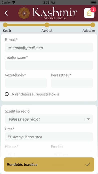Expand the Szállítási régió dropdown arrow
The width and height of the screenshot is (98, 174).
coord(88,119)
